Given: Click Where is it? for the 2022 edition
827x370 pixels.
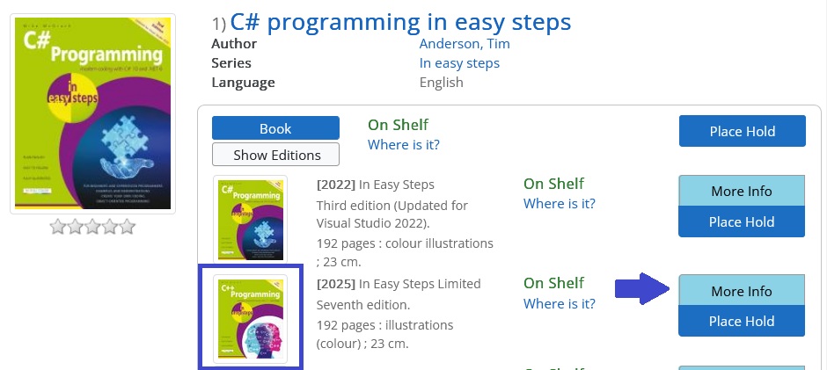Looking at the screenshot, I should point(560,203).
